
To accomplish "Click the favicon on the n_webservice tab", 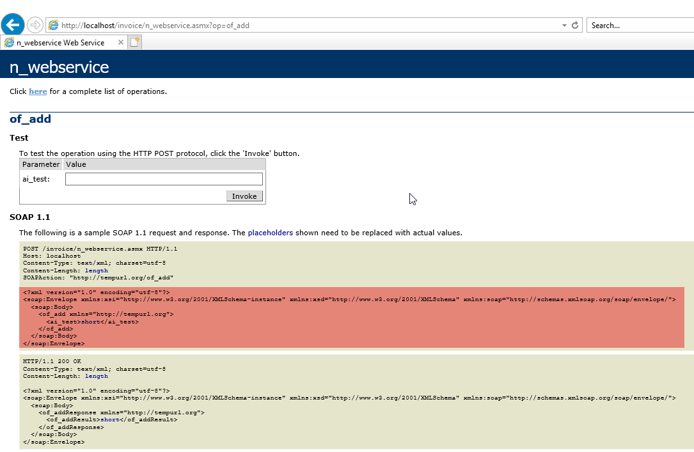I will tap(9, 43).
